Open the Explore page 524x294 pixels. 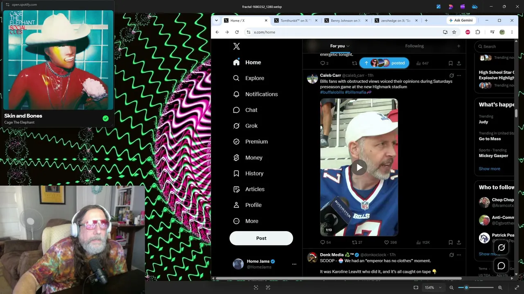point(249,78)
